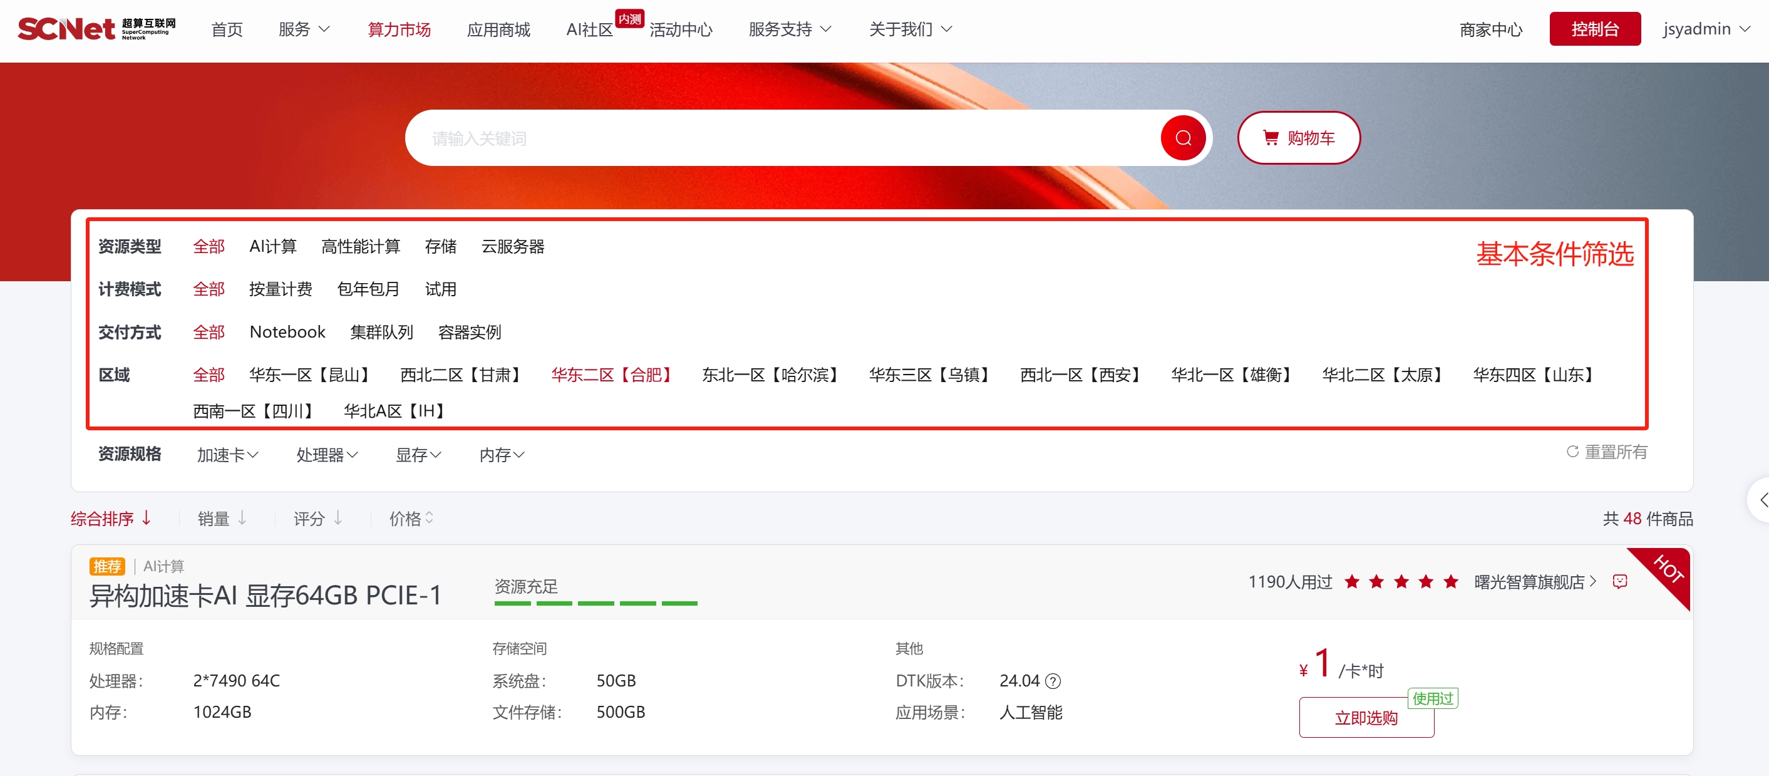Viewport: 1769px width, 776px height.
Task: Choose 按量计费 billing mode filter
Action: [280, 289]
